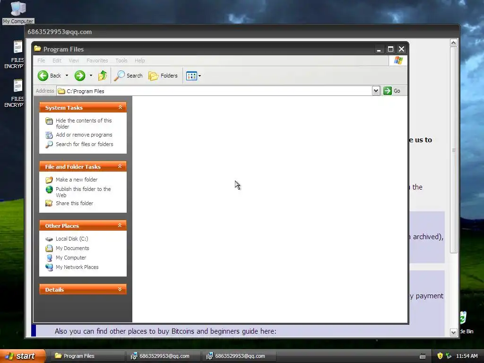
Task: Click the keyboard icon in the taskbar
Action: point(423,356)
